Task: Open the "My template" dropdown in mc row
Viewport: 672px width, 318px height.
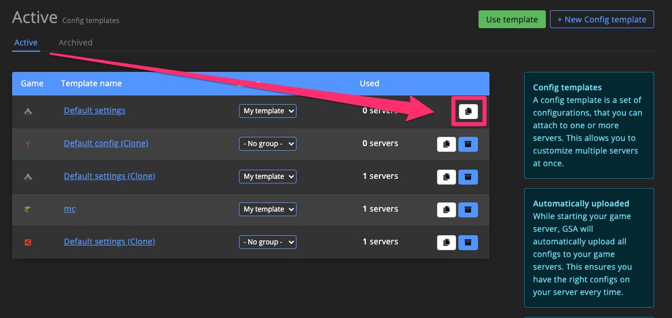Action: point(267,209)
